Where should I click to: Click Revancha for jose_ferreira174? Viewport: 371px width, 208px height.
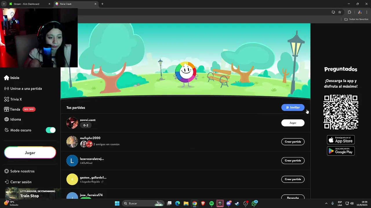coord(293,198)
